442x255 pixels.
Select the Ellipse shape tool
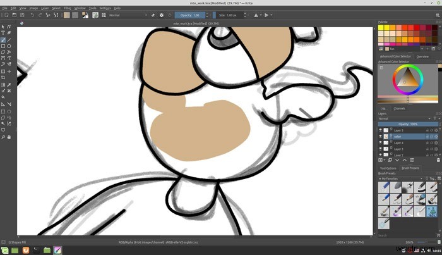(x=9, y=46)
